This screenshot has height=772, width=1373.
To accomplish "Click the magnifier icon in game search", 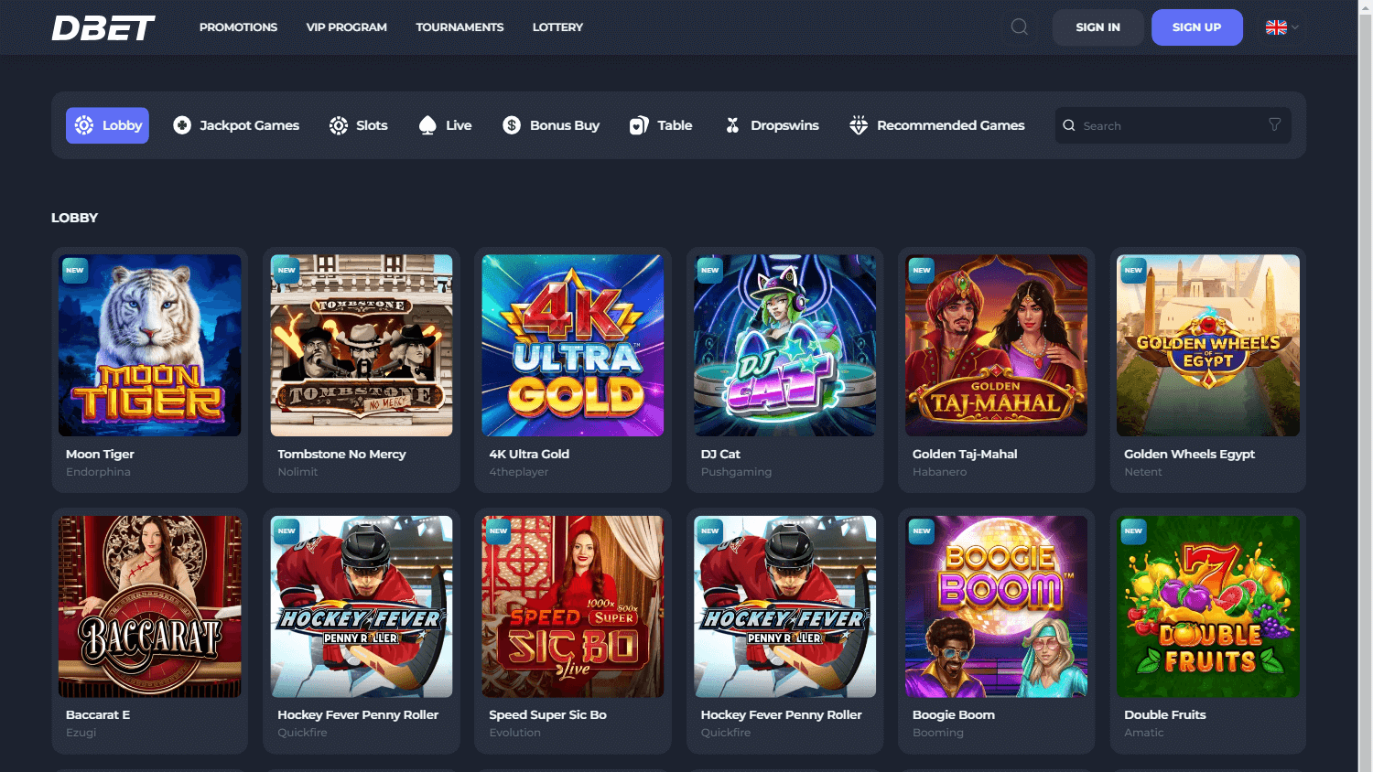I will click(1069, 125).
